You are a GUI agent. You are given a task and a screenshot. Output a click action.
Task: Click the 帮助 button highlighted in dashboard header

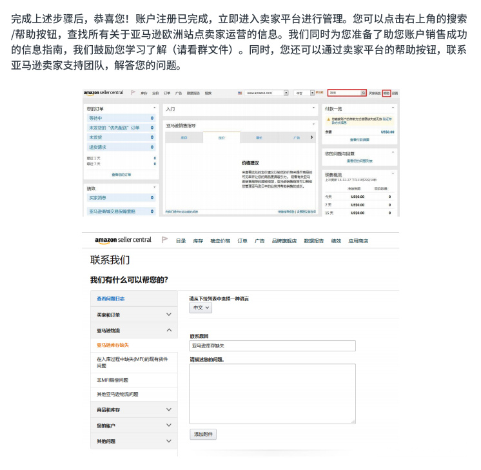(x=386, y=93)
